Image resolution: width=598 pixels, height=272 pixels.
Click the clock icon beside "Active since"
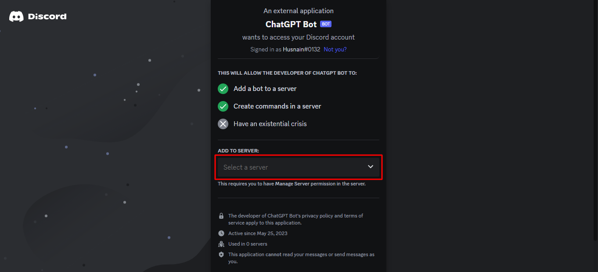pyautogui.click(x=221, y=233)
